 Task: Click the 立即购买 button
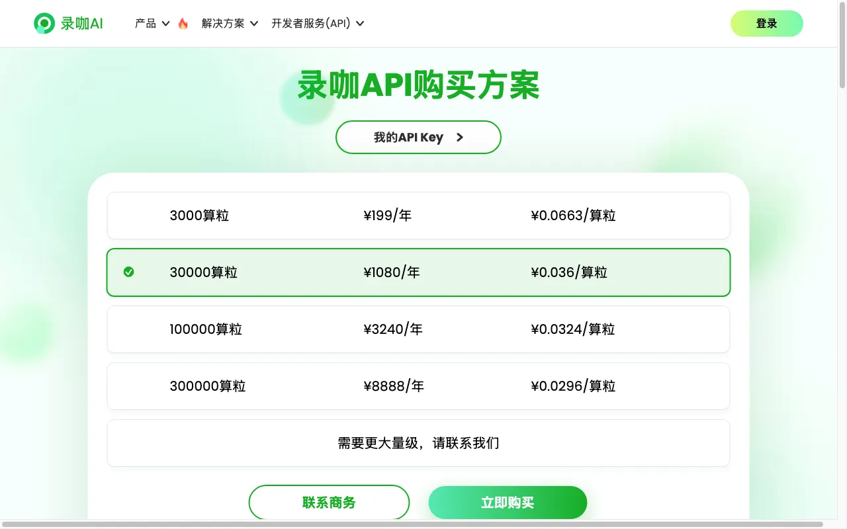point(508,503)
